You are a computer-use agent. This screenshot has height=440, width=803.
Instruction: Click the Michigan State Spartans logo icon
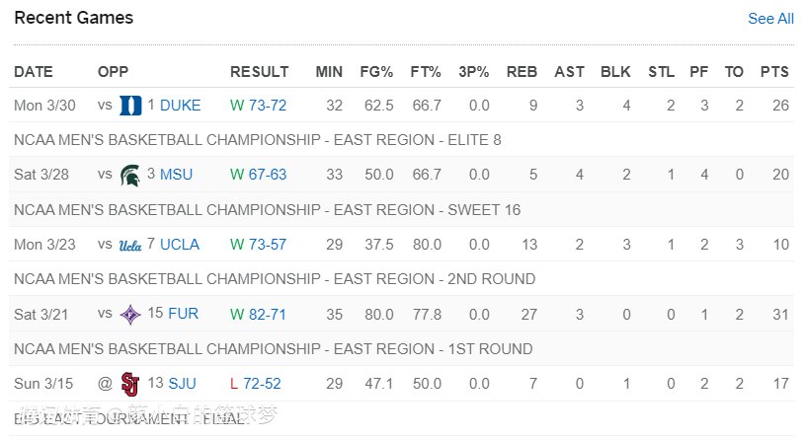(130, 175)
